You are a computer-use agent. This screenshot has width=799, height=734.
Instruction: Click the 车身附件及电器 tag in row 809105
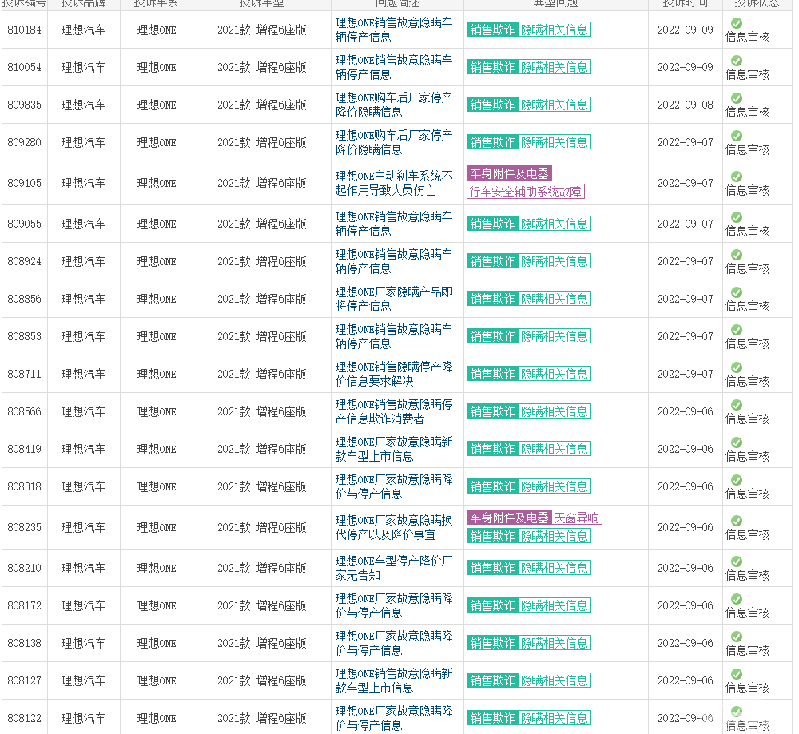click(510, 173)
